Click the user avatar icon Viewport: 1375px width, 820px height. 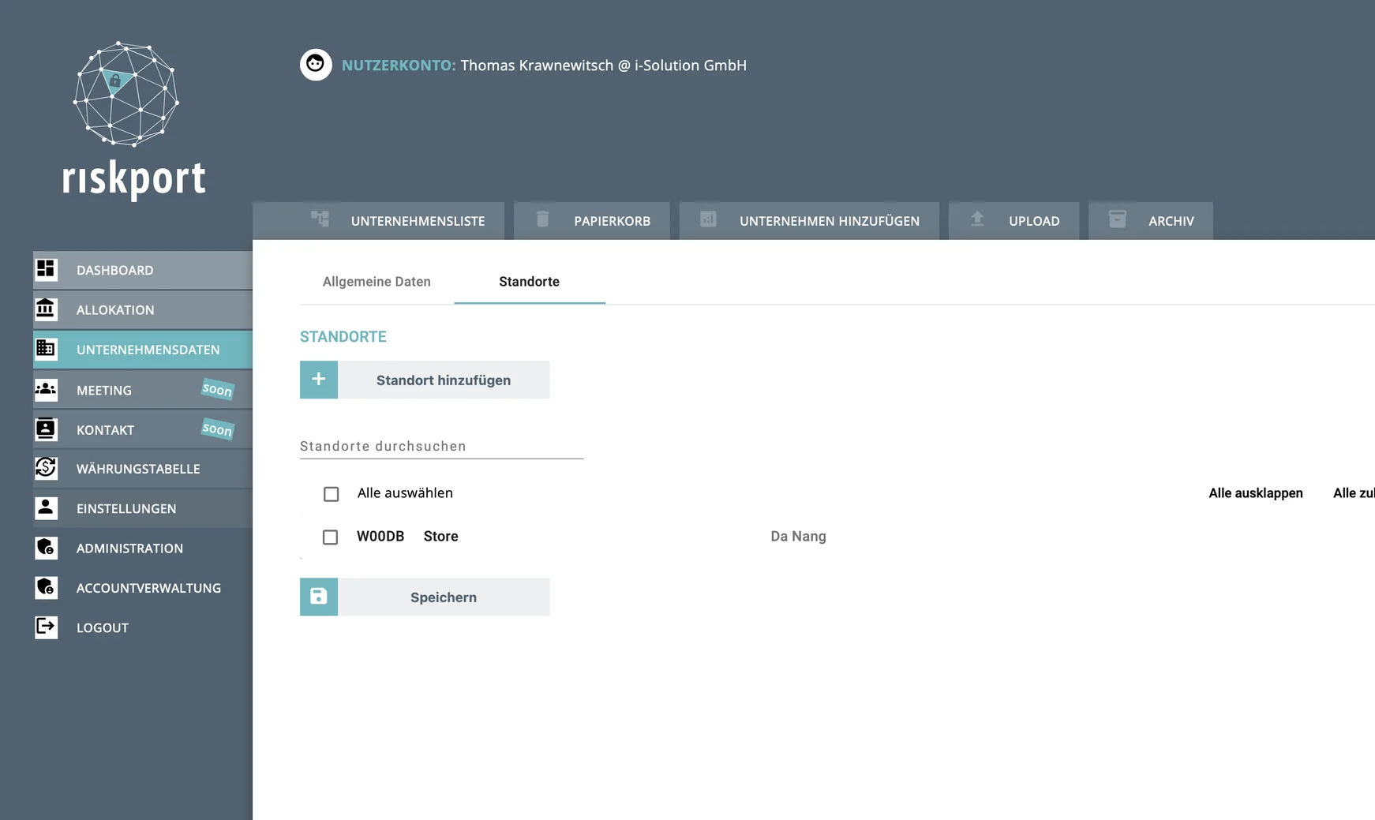tap(316, 65)
